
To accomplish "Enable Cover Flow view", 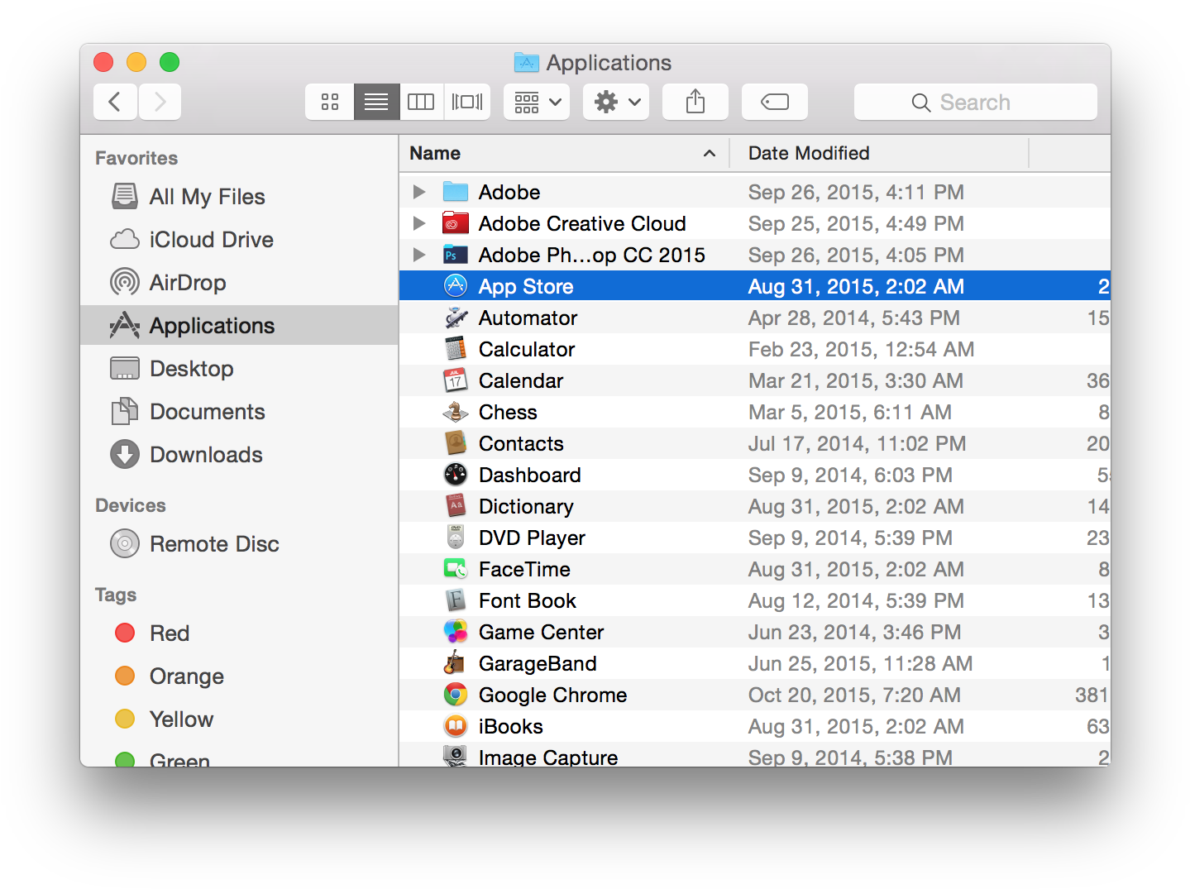I will (467, 101).
